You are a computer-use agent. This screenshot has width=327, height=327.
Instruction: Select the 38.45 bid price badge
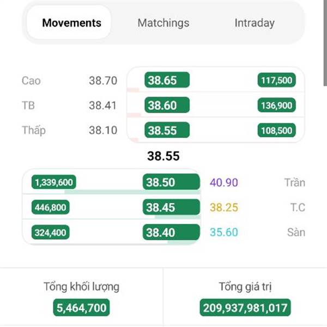[171, 207]
